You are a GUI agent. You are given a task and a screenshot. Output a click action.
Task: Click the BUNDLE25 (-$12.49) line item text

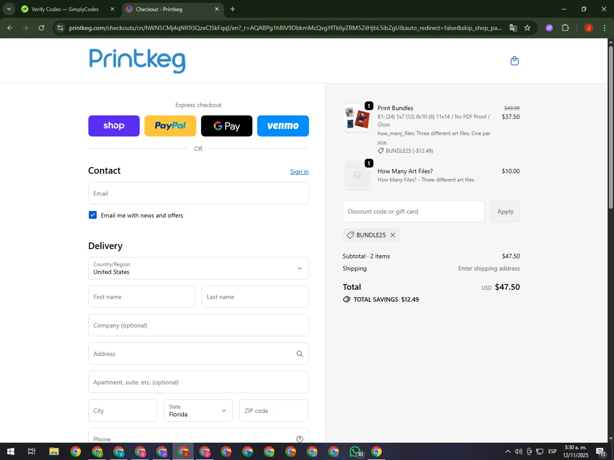tap(409, 151)
